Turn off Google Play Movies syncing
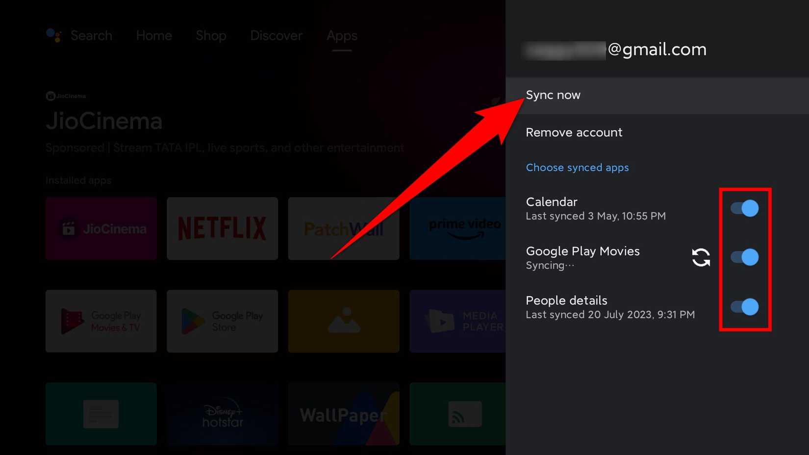This screenshot has width=809, height=455. click(745, 257)
